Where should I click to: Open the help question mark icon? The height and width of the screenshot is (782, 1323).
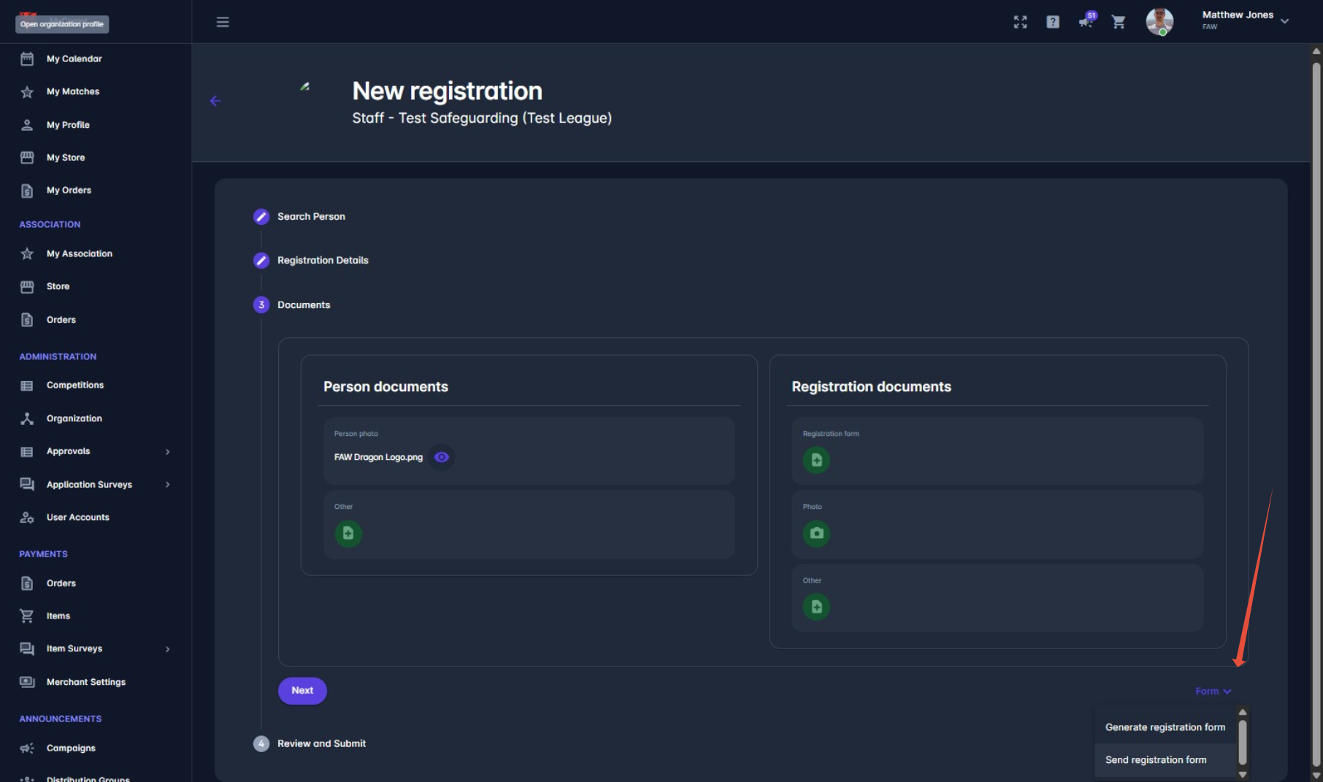(x=1053, y=22)
